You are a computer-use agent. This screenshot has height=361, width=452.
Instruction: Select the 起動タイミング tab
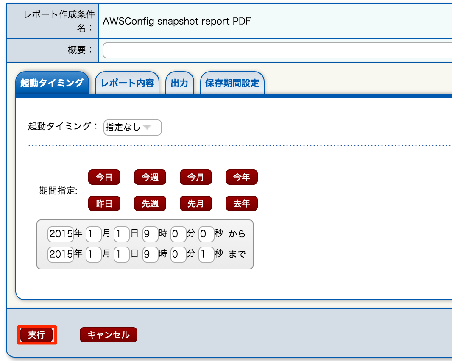[52, 83]
